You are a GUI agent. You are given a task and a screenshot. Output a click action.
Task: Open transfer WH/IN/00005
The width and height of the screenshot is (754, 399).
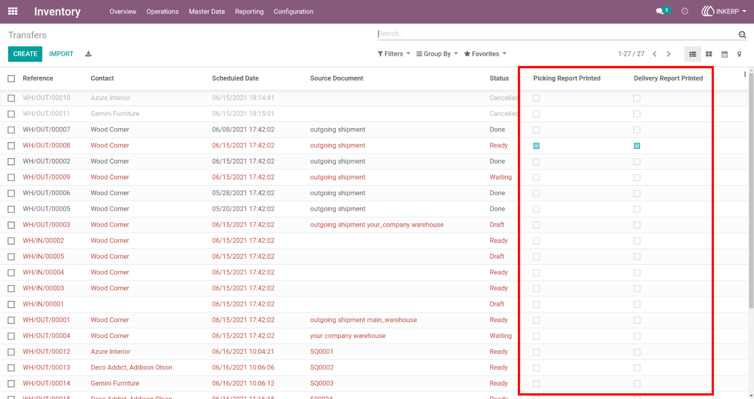point(43,256)
